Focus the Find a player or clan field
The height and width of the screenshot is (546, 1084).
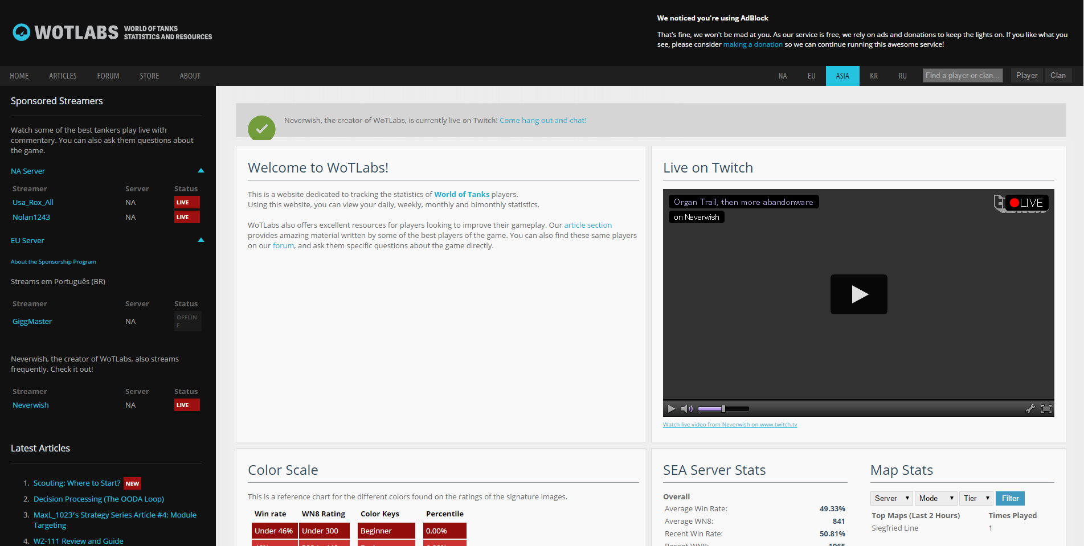963,75
